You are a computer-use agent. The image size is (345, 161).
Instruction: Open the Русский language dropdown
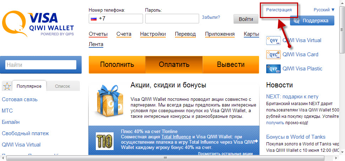coord(324,10)
